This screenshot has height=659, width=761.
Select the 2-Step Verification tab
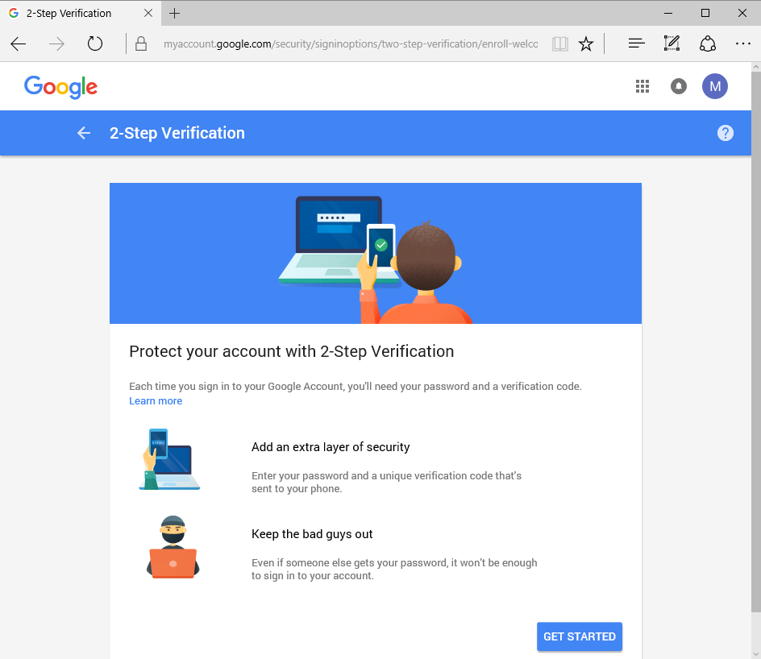pos(69,13)
